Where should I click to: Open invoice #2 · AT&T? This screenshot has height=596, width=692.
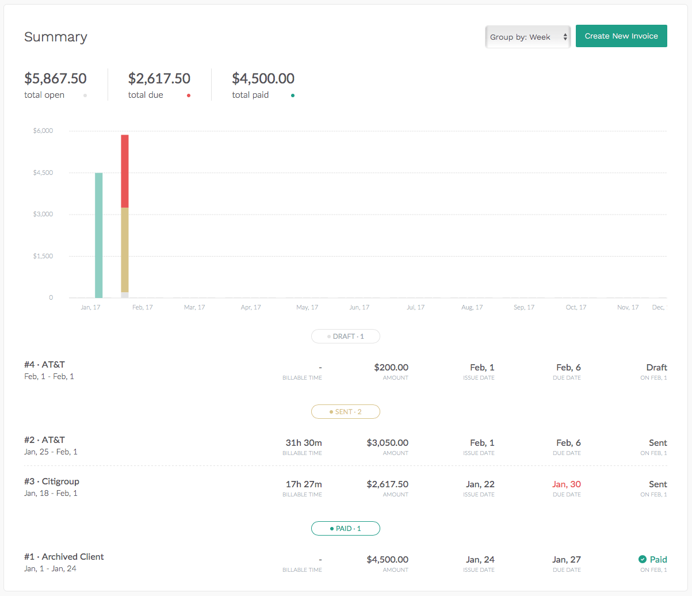click(44, 440)
